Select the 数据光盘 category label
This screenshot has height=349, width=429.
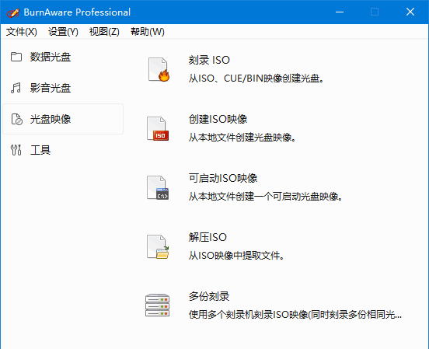51,57
